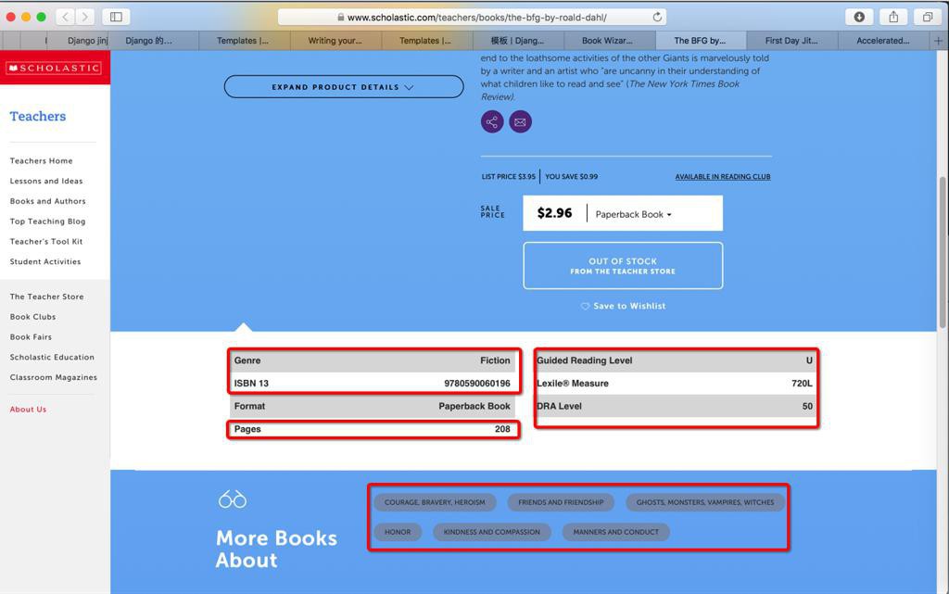949x594 pixels.
Task: Click the Lexile Measure value 720L
Action: [x=802, y=384]
